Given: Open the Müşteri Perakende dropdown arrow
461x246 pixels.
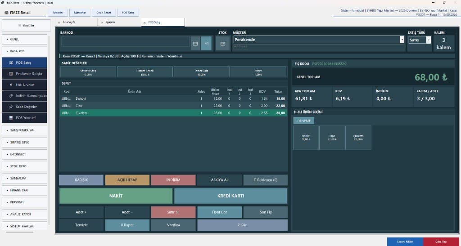Looking at the screenshot, I should click(402, 39).
